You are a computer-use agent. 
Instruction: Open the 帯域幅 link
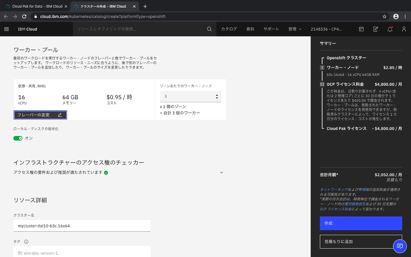(x=364, y=190)
